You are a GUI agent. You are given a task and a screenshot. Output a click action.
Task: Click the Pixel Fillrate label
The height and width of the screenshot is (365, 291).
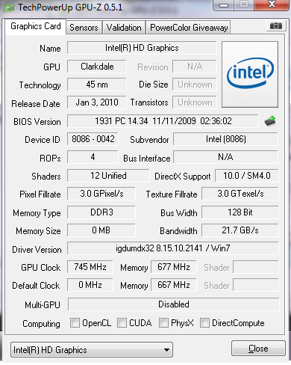(40, 194)
